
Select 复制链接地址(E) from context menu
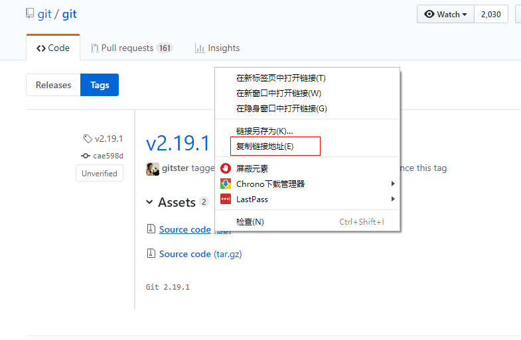(265, 146)
